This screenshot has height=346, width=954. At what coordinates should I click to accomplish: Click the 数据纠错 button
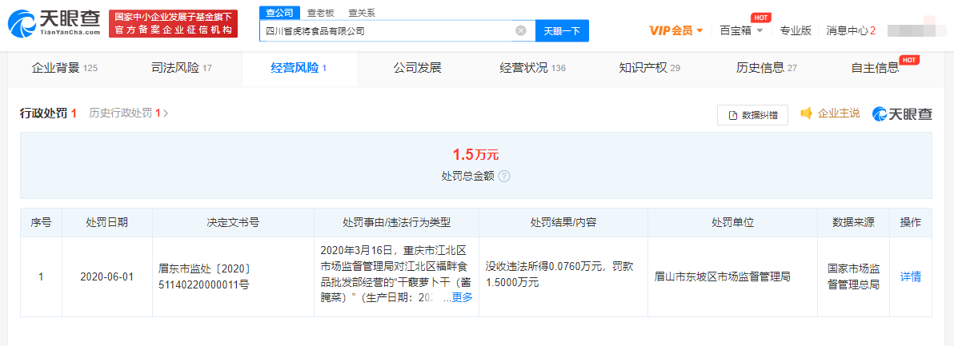(x=752, y=115)
